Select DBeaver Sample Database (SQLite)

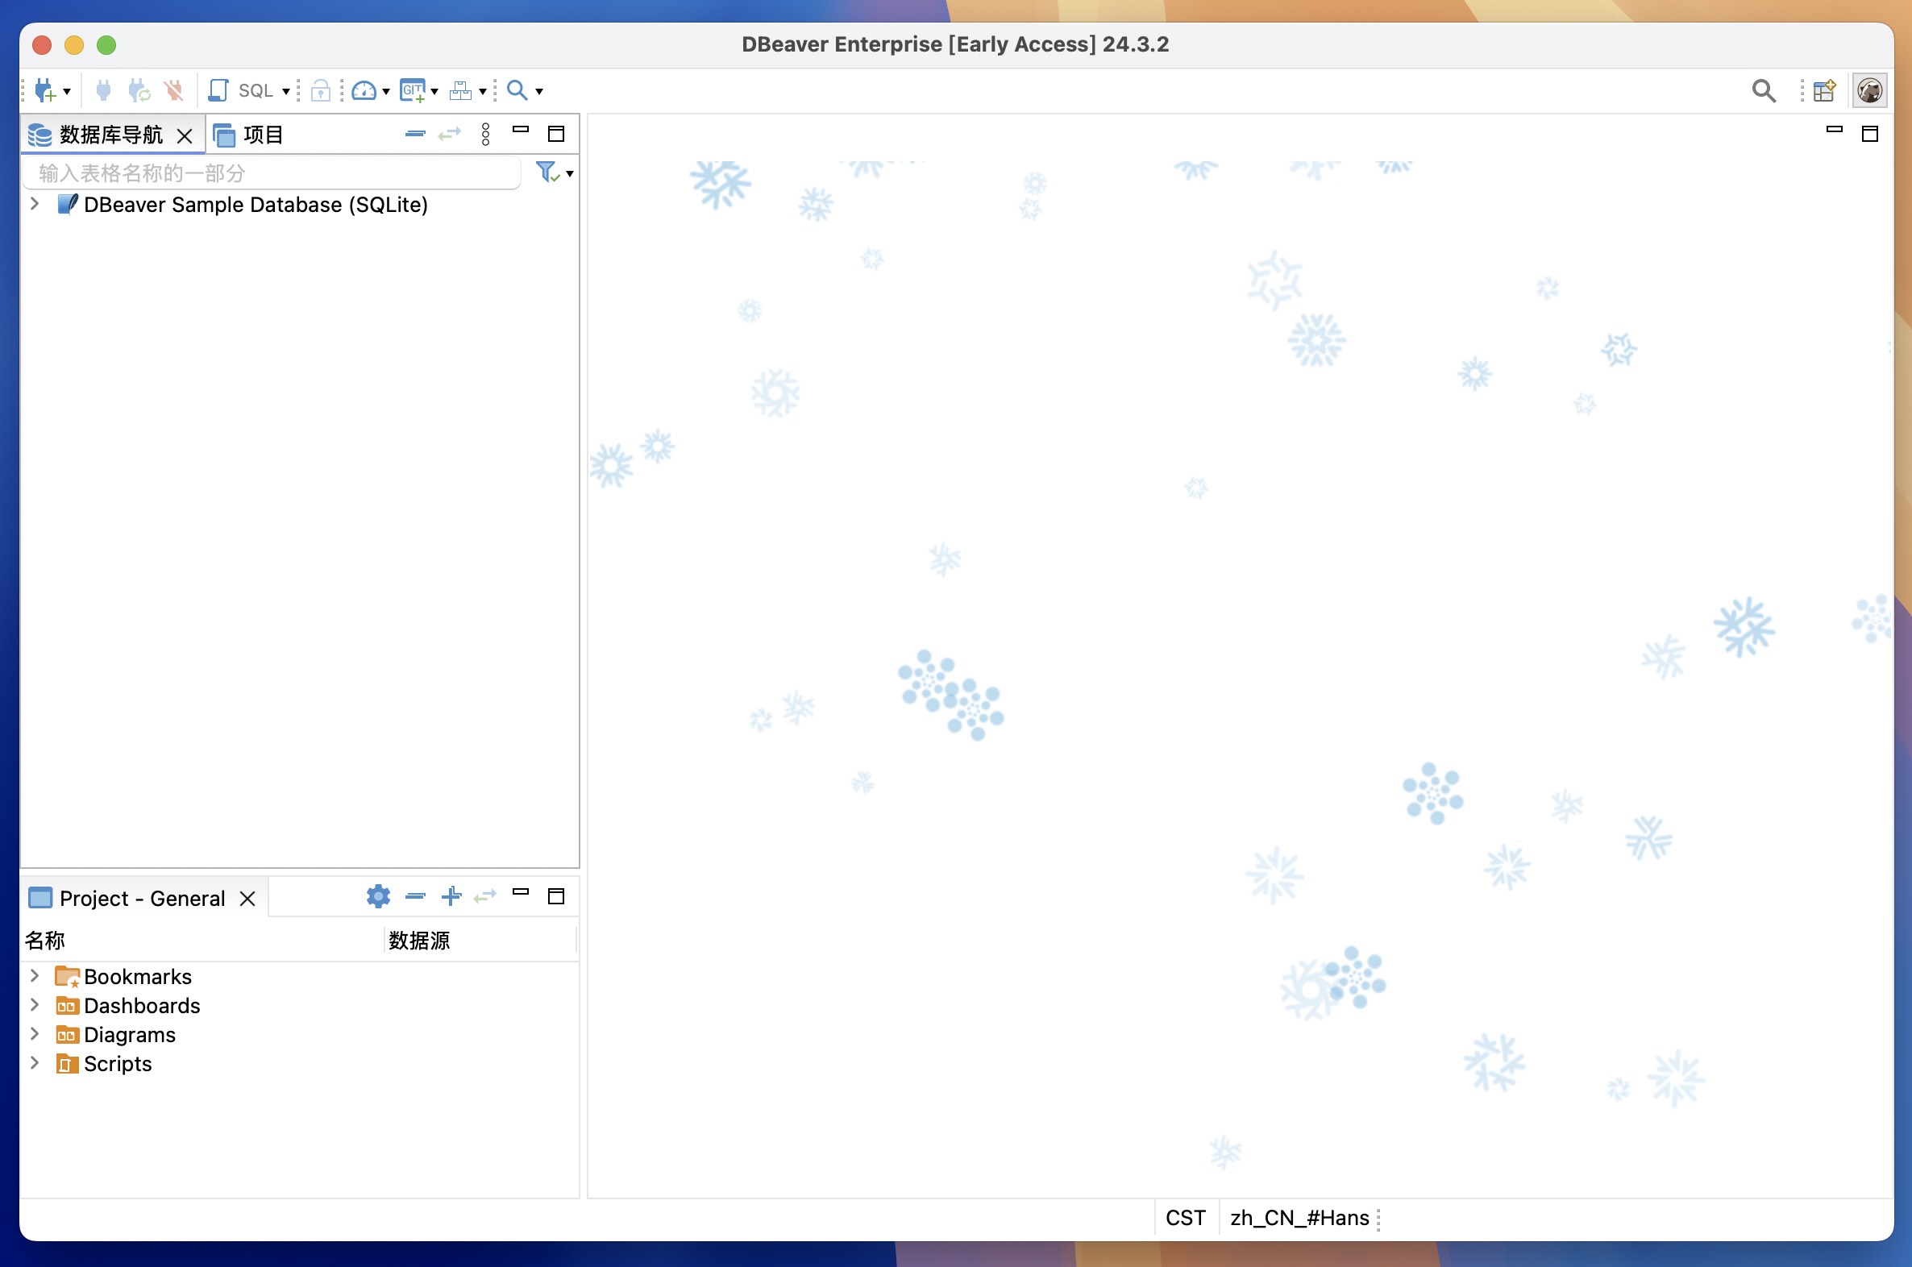pyautogui.click(x=256, y=205)
